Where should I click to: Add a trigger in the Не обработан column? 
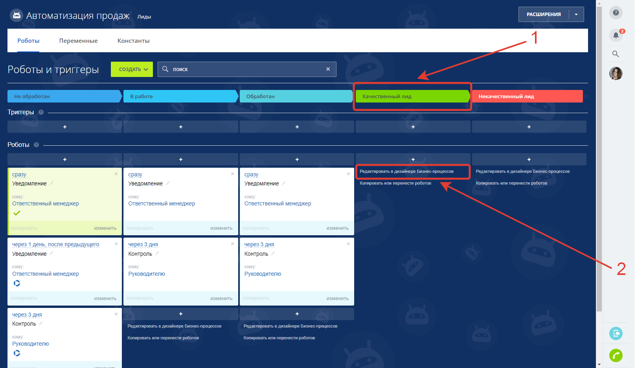coord(65,127)
